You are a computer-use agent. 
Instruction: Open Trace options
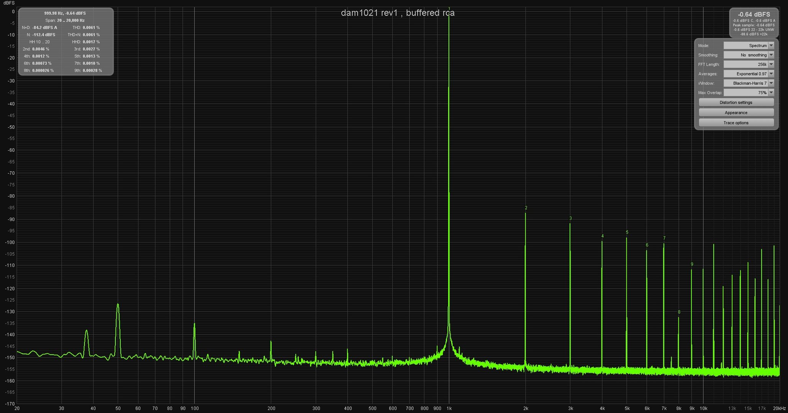pyautogui.click(x=736, y=123)
